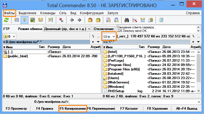Open the Запуск menu
The image size is (204, 114).
(113, 13)
